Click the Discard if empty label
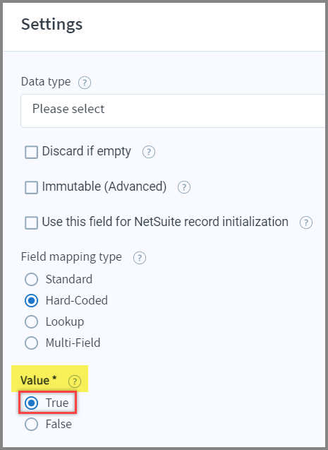 [87, 151]
